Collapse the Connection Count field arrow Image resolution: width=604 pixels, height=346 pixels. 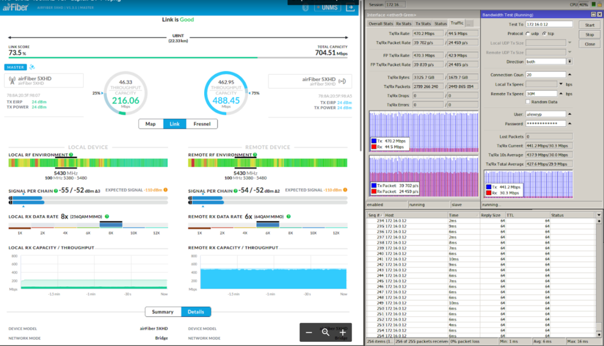(x=570, y=75)
